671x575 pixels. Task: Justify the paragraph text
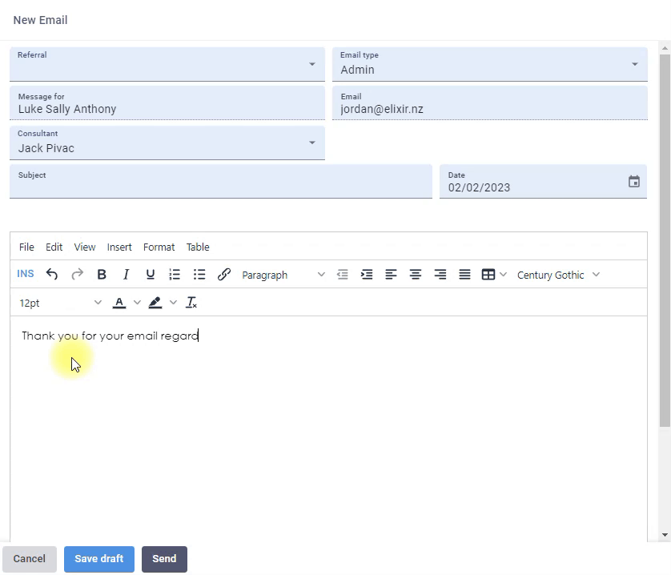(x=464, y=275)
